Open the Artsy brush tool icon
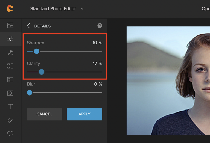 10,120
